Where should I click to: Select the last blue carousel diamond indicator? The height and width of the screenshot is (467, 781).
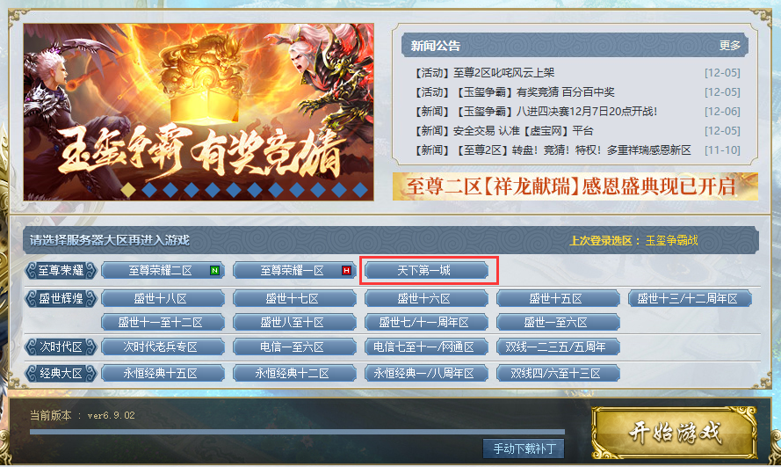[360, 190]
